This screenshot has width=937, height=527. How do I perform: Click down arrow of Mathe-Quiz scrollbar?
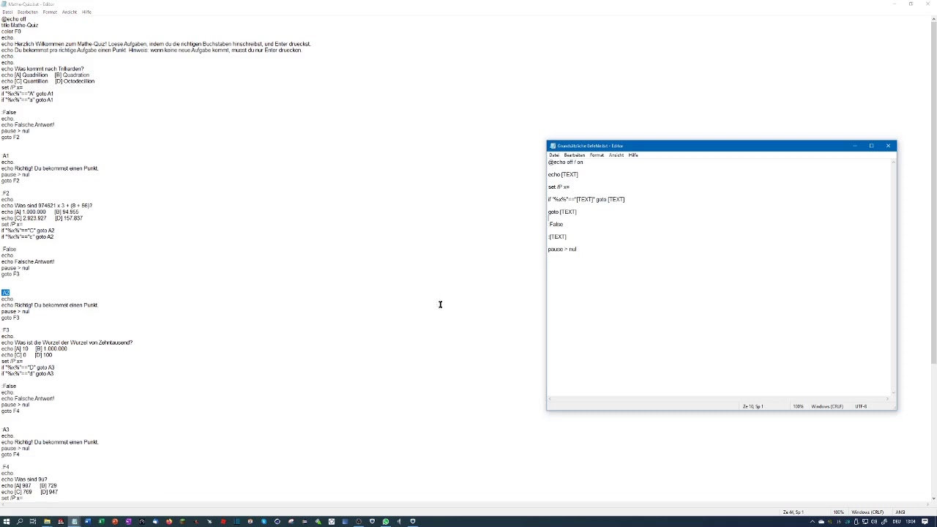(933, 500)
